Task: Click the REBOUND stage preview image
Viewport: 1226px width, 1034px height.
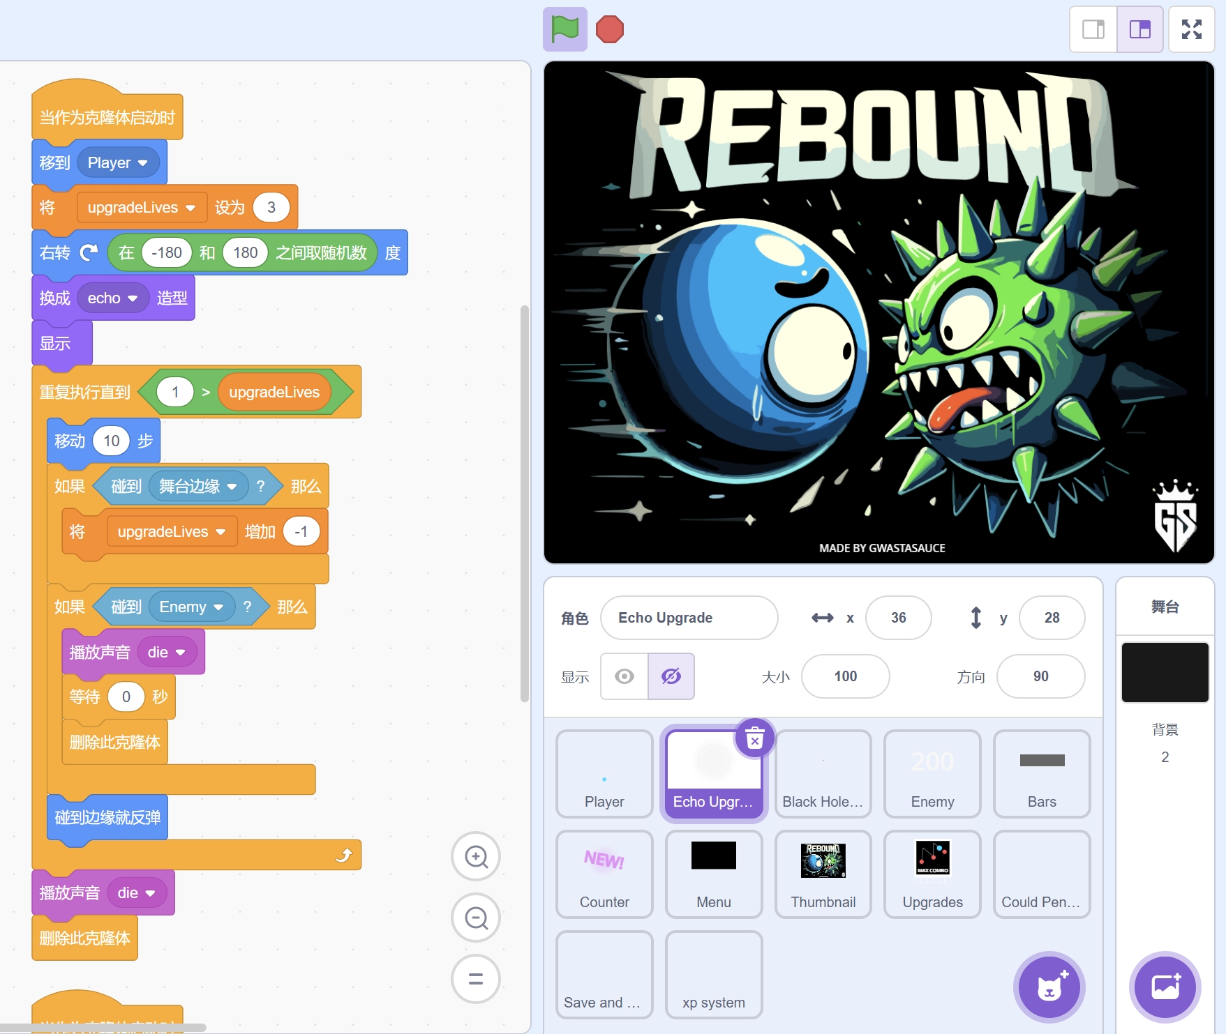Action: coord(879,312)
